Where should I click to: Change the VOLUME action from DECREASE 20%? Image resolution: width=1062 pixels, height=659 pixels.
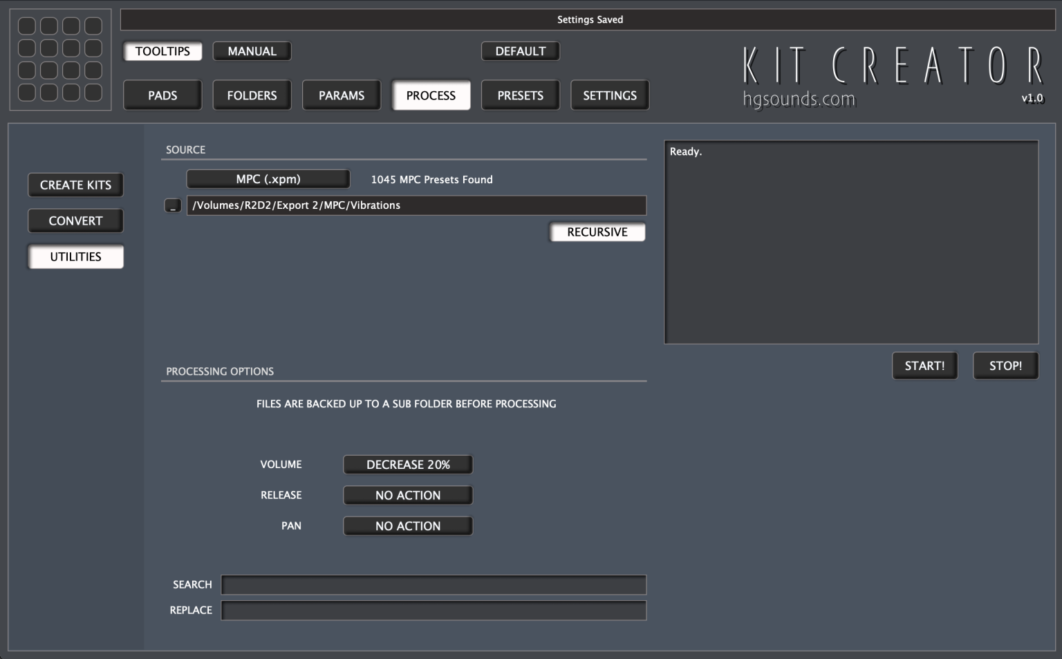407,464
